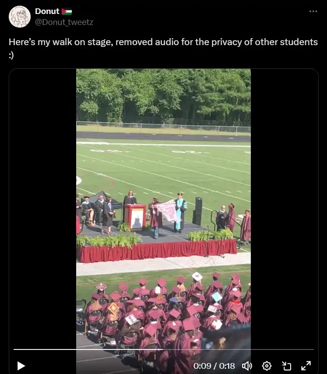The image size is (327, 374).
Task: Open video settings gear
Action: (267, 366)
